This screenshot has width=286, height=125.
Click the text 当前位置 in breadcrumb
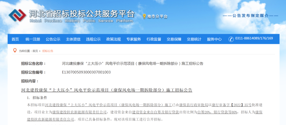(25, 51)
